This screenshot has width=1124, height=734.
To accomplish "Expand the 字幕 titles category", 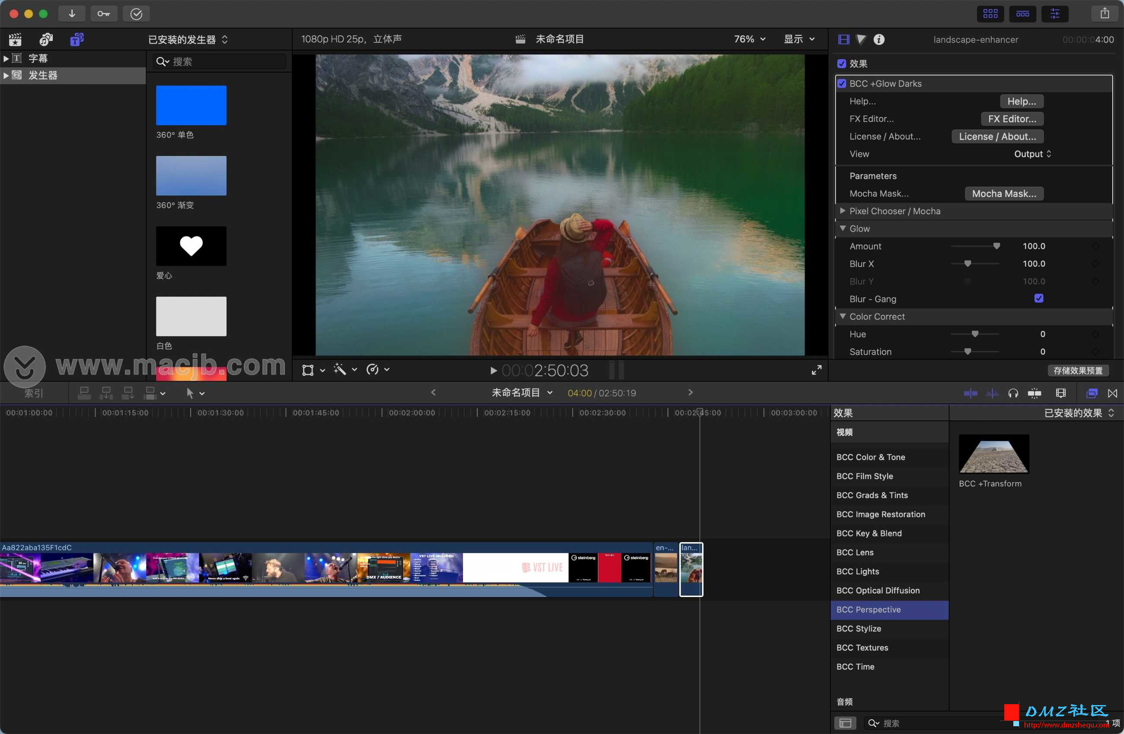I will (6, 58).
